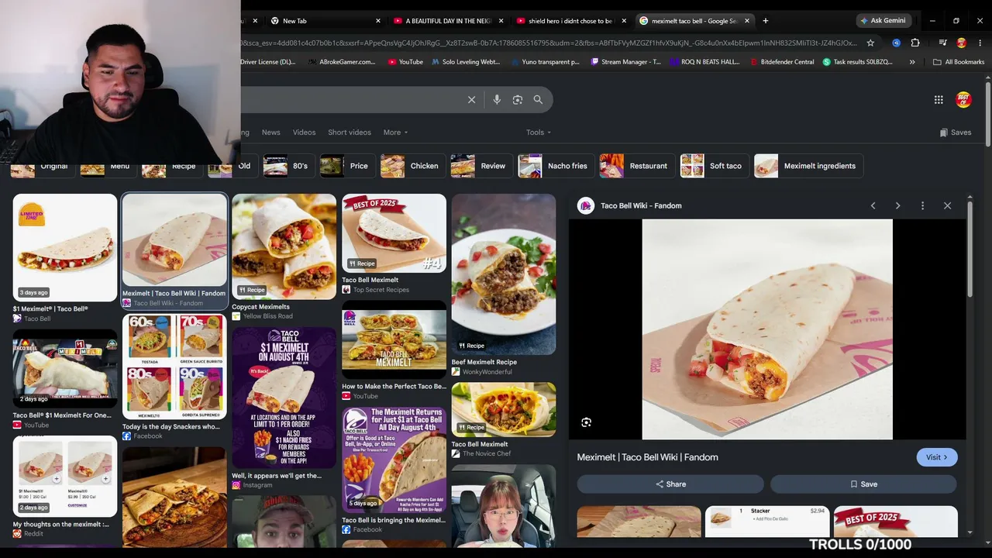Click the magnifying glass search button
This screenshot has height=558, width=992.
pyautogui.click(x=538, y=99)
